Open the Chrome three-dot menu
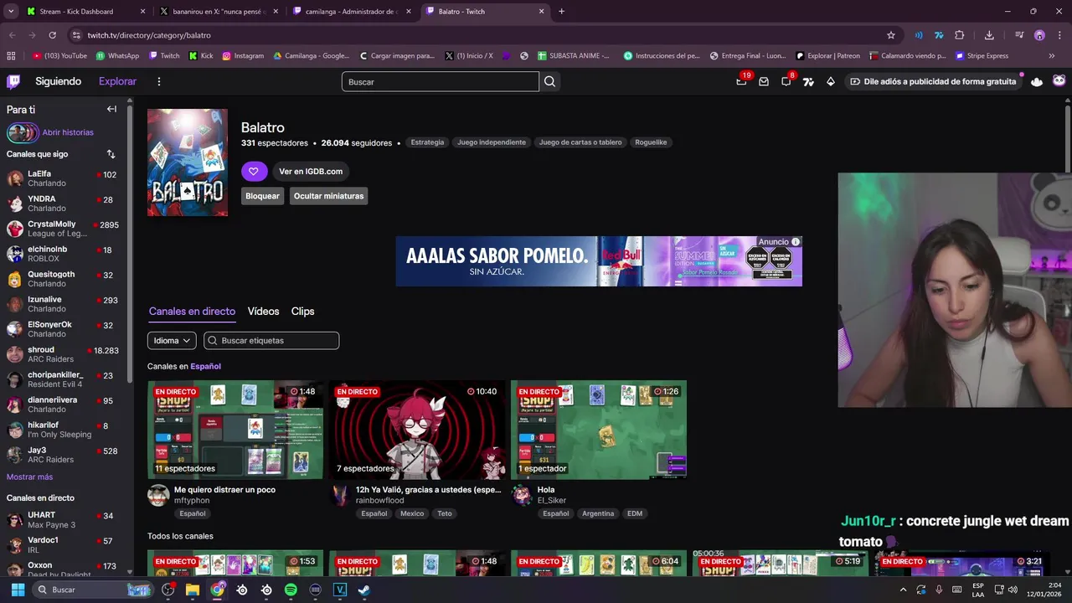 click(x=1059, y=35)
